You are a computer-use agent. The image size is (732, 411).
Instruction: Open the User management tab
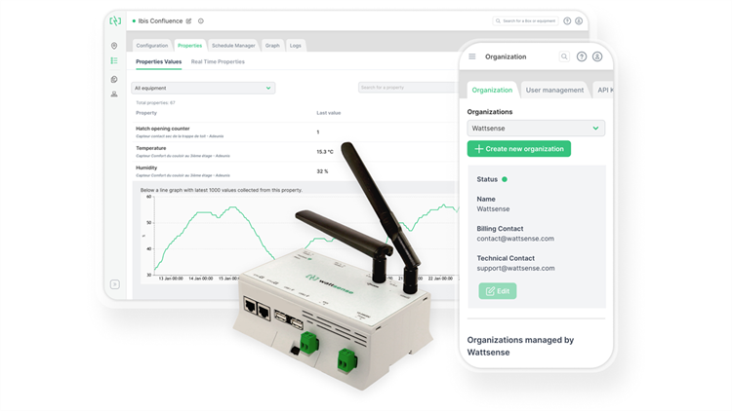click(554, 90)
